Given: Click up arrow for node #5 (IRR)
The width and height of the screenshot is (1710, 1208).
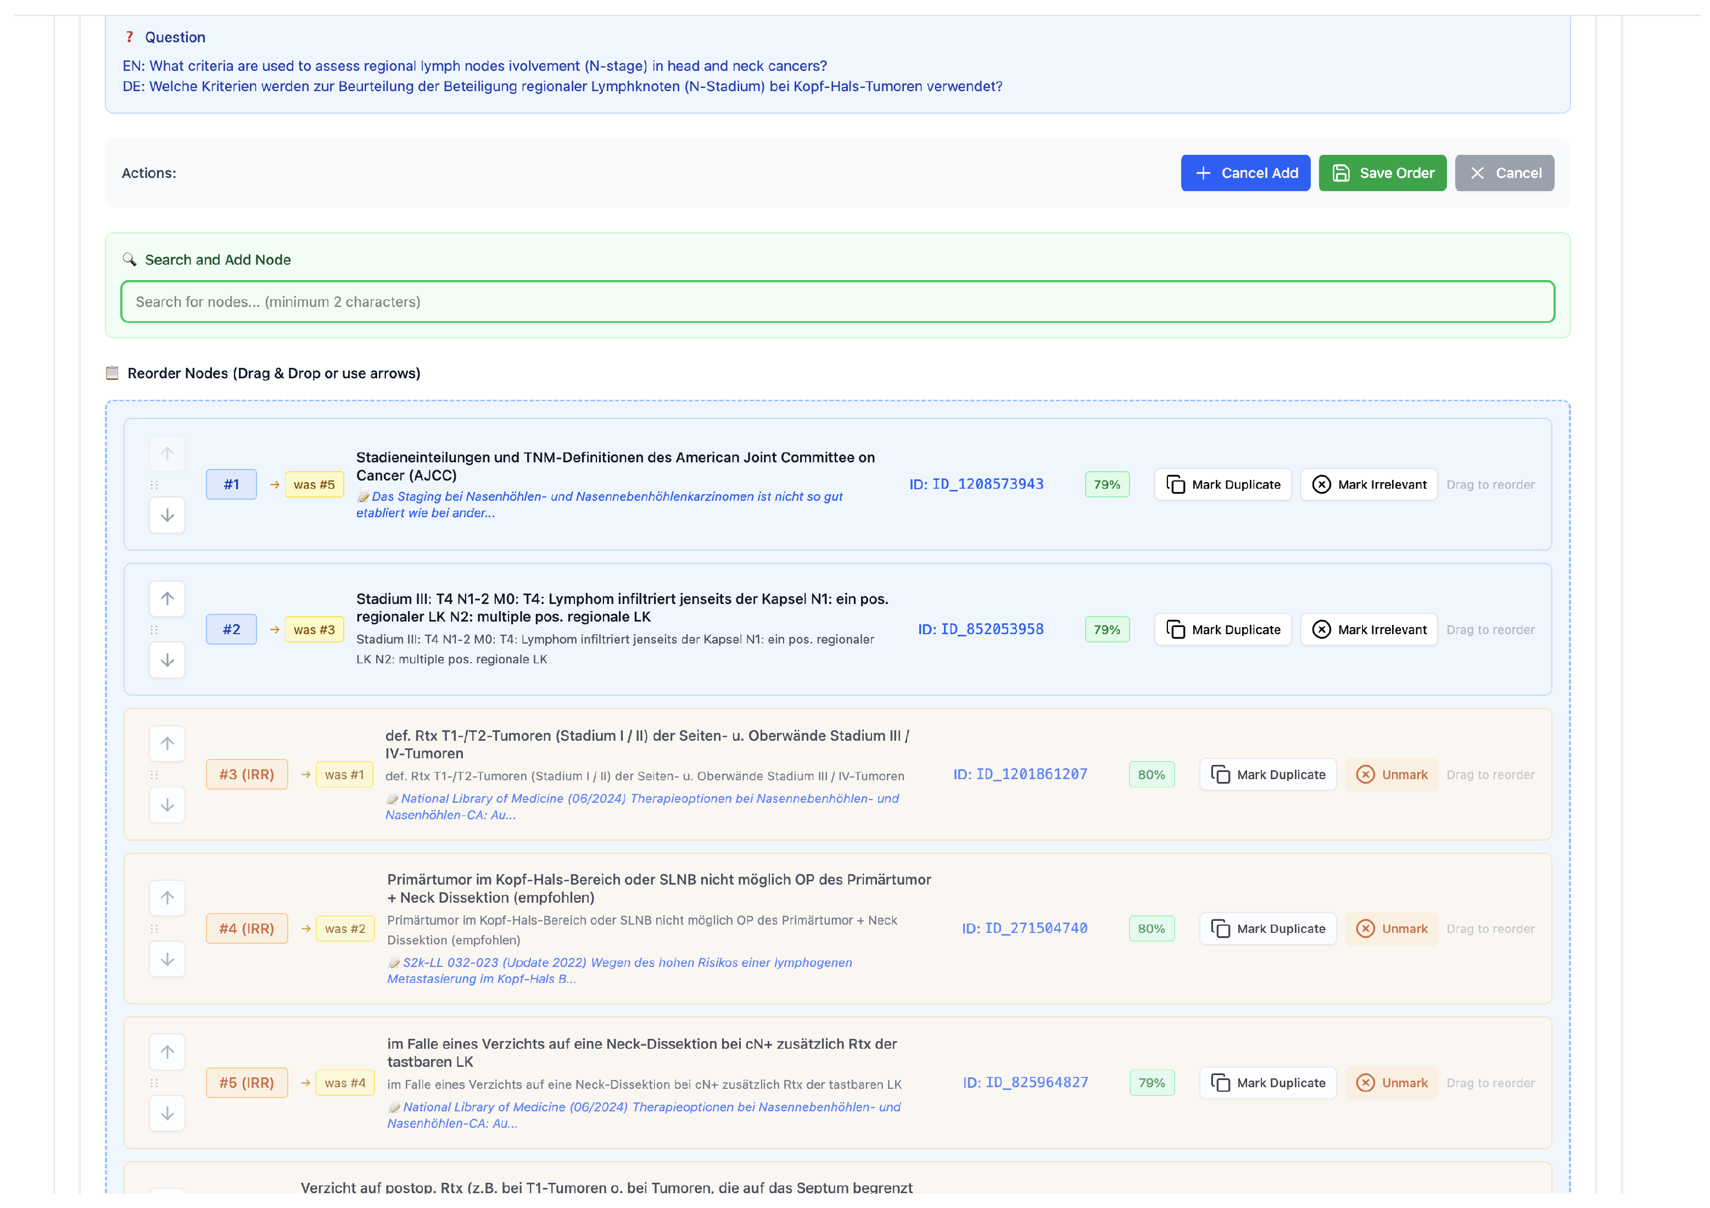Looking at the screenshot, I should pyautogui.click(x=167, y=1052).
